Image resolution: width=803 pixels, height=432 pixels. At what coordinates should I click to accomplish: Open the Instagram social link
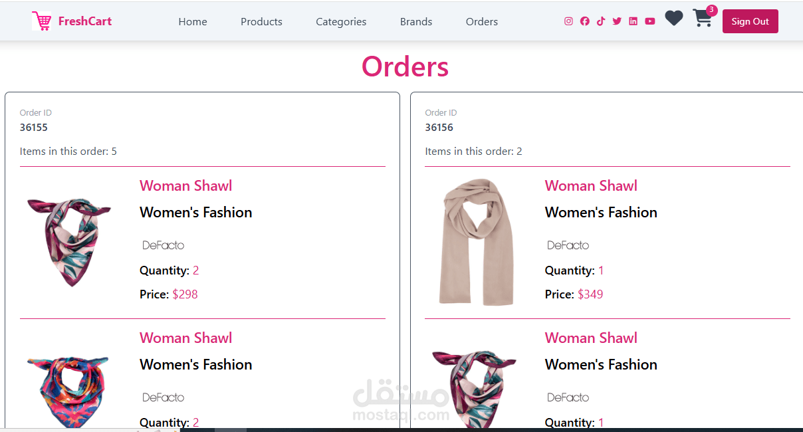point(568,21)
